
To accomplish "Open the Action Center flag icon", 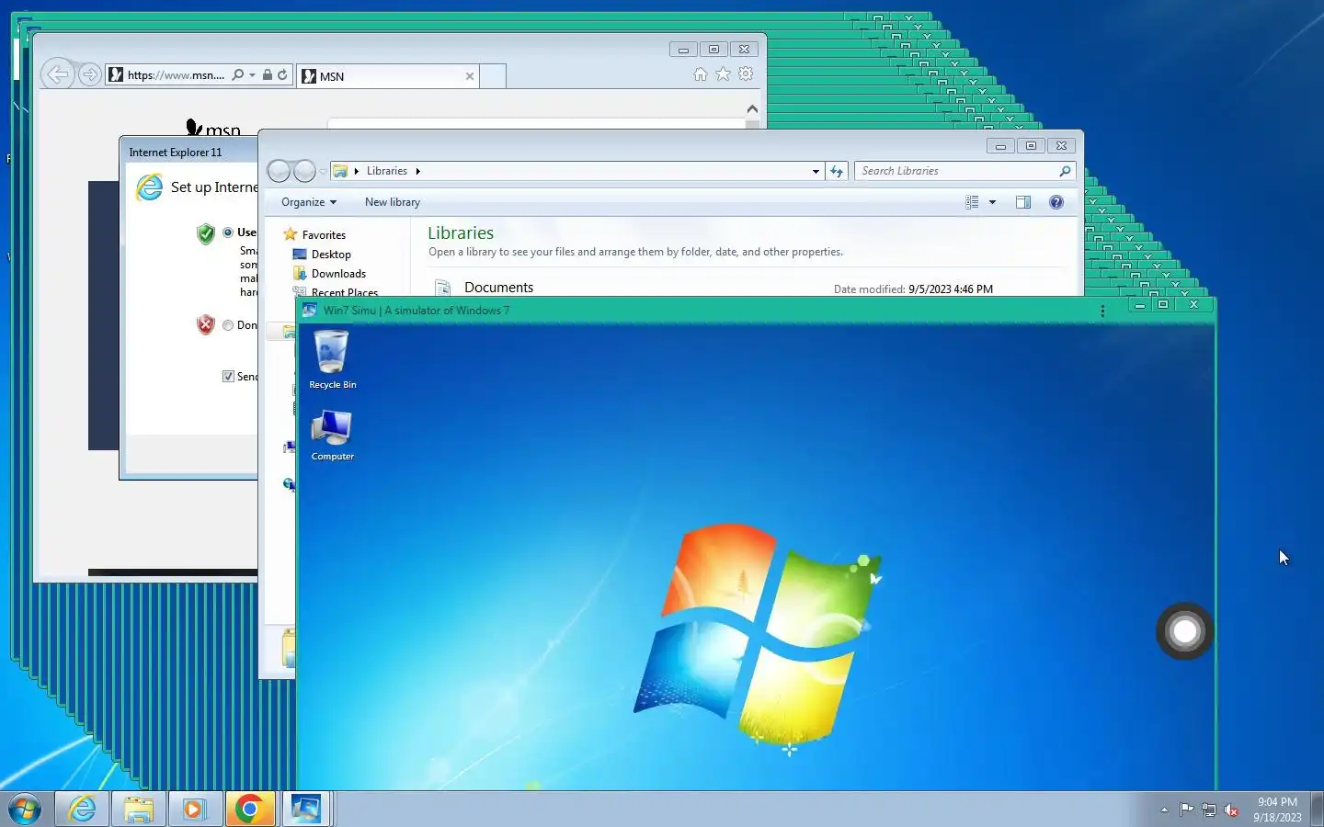I will (1187, 810).
